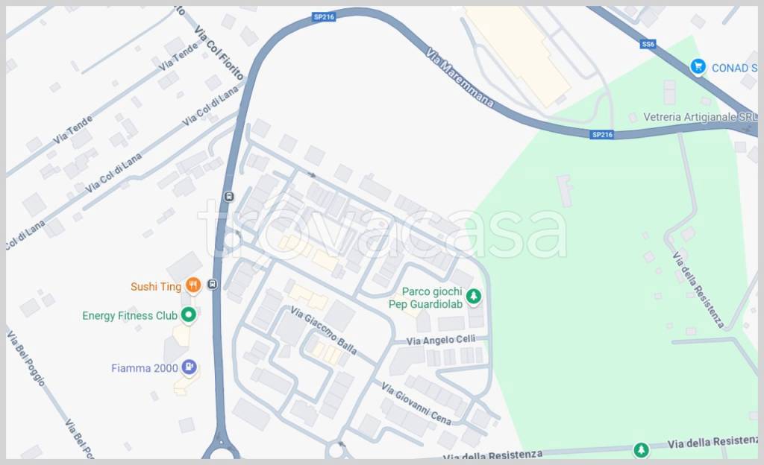The image size is (764, 465).
Task: Click the roundabout at bottom left road
Action: (221, 452)
